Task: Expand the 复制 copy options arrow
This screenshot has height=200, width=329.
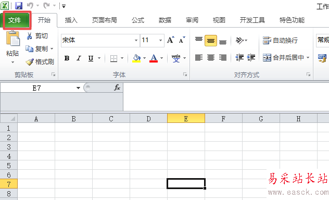Action: point(52,48)
